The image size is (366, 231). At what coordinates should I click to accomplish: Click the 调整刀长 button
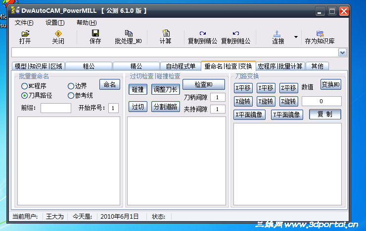point(166,89)
